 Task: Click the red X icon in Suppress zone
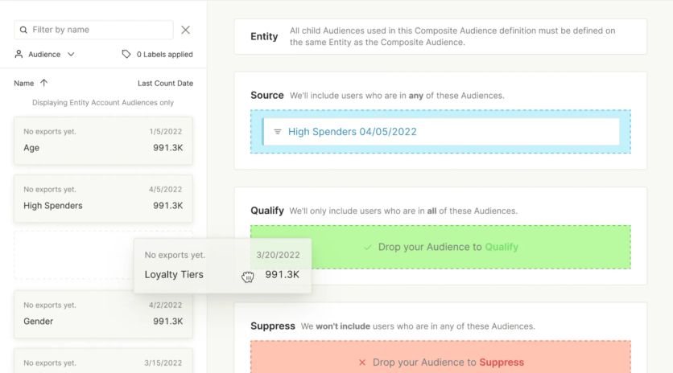click(x=362, y=363)
